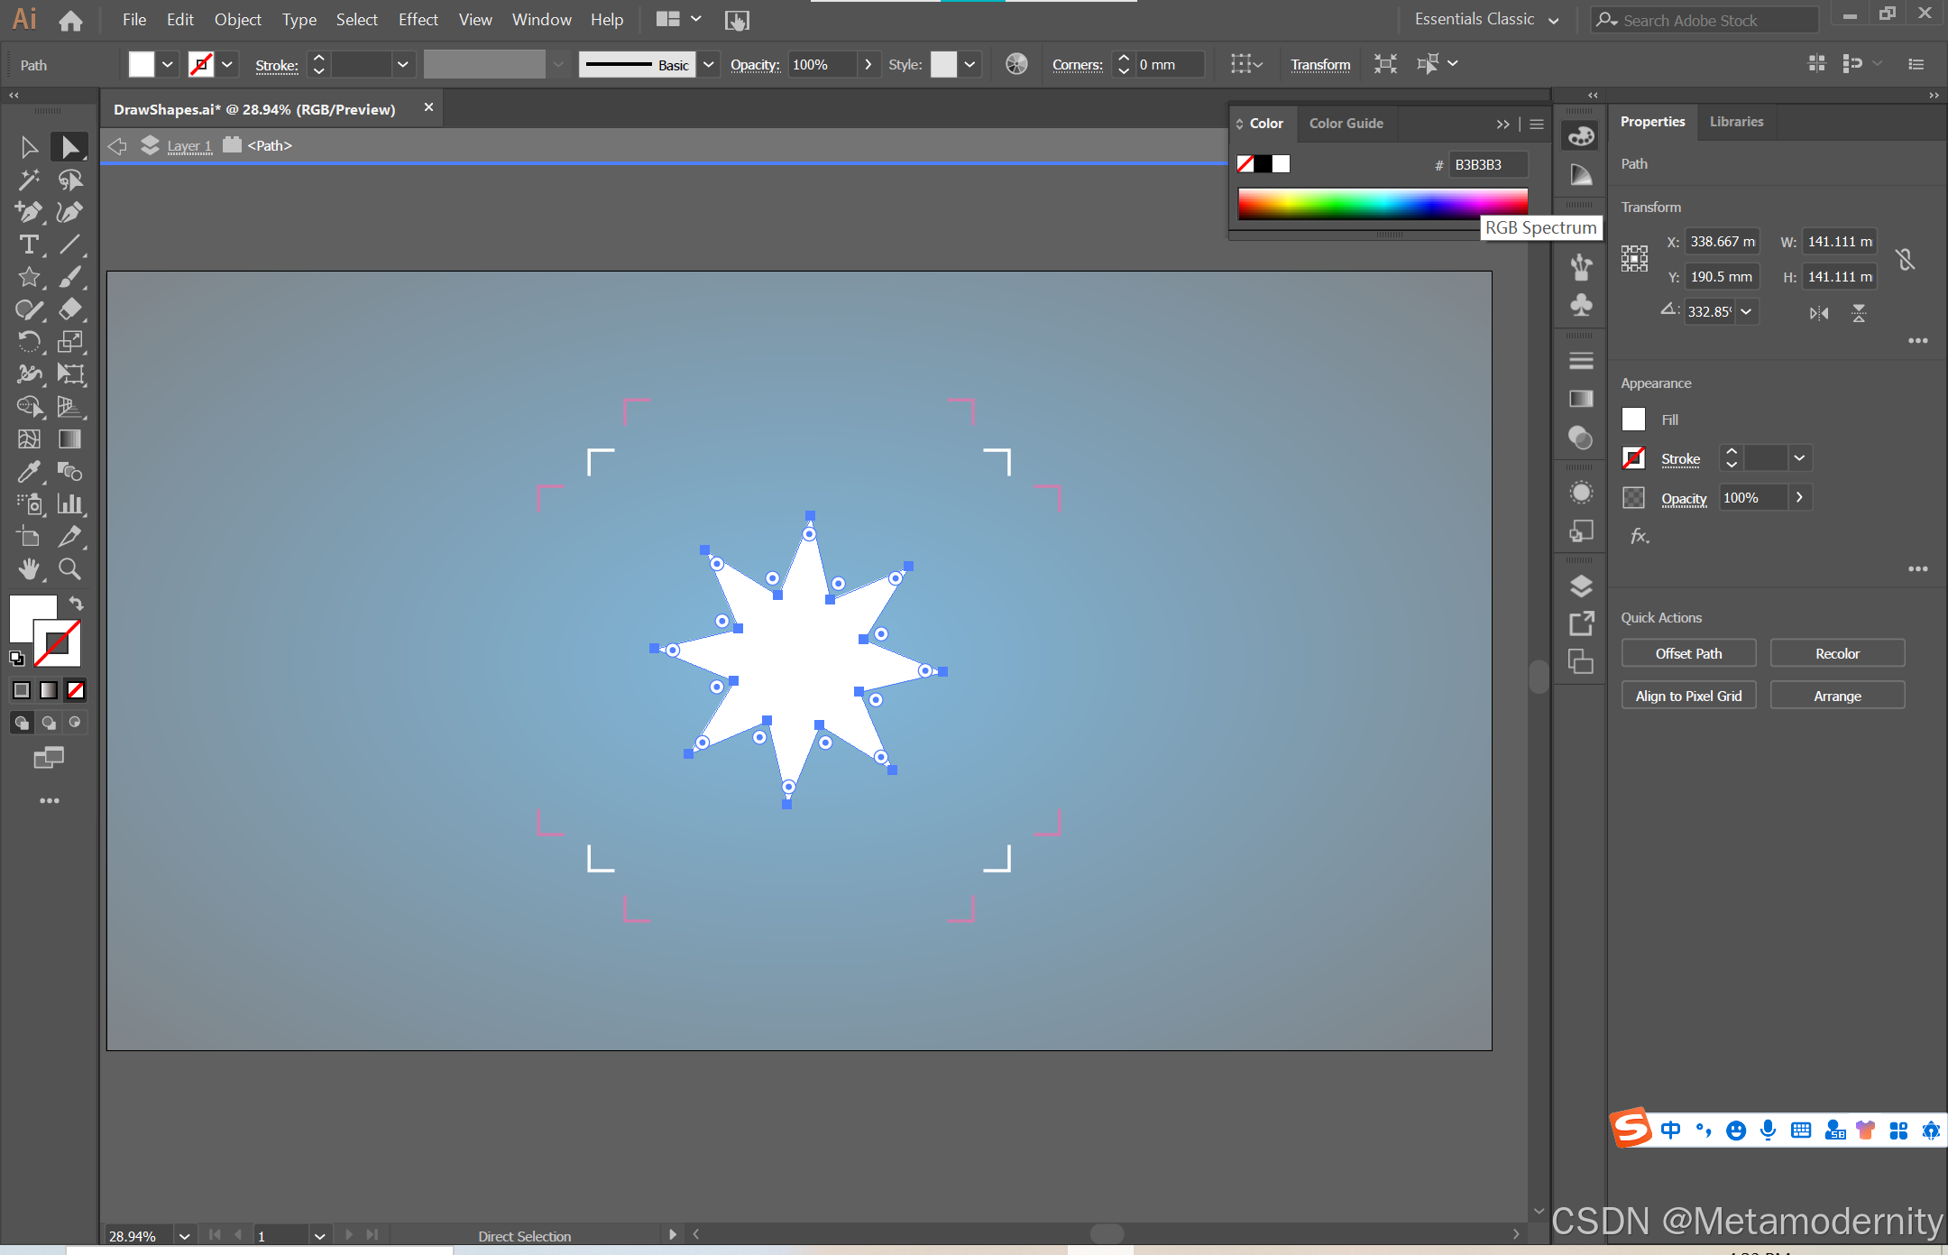Screen dimensions: 1948x1255
Task: Select the Zoom tool
Action: pyautogui.click(x=69, y=569)
